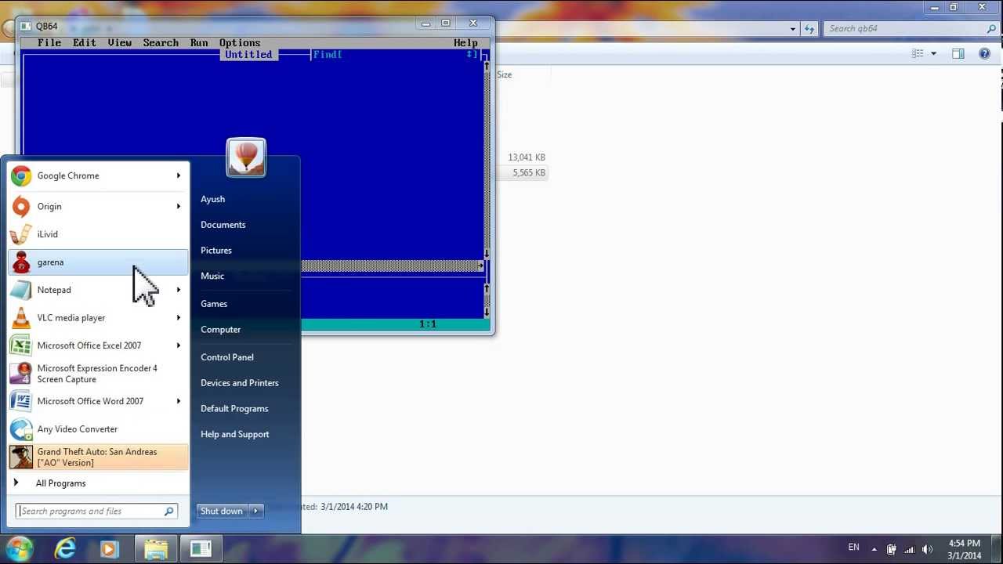
Task: Launch VLC media player
Action: point(98,318)
